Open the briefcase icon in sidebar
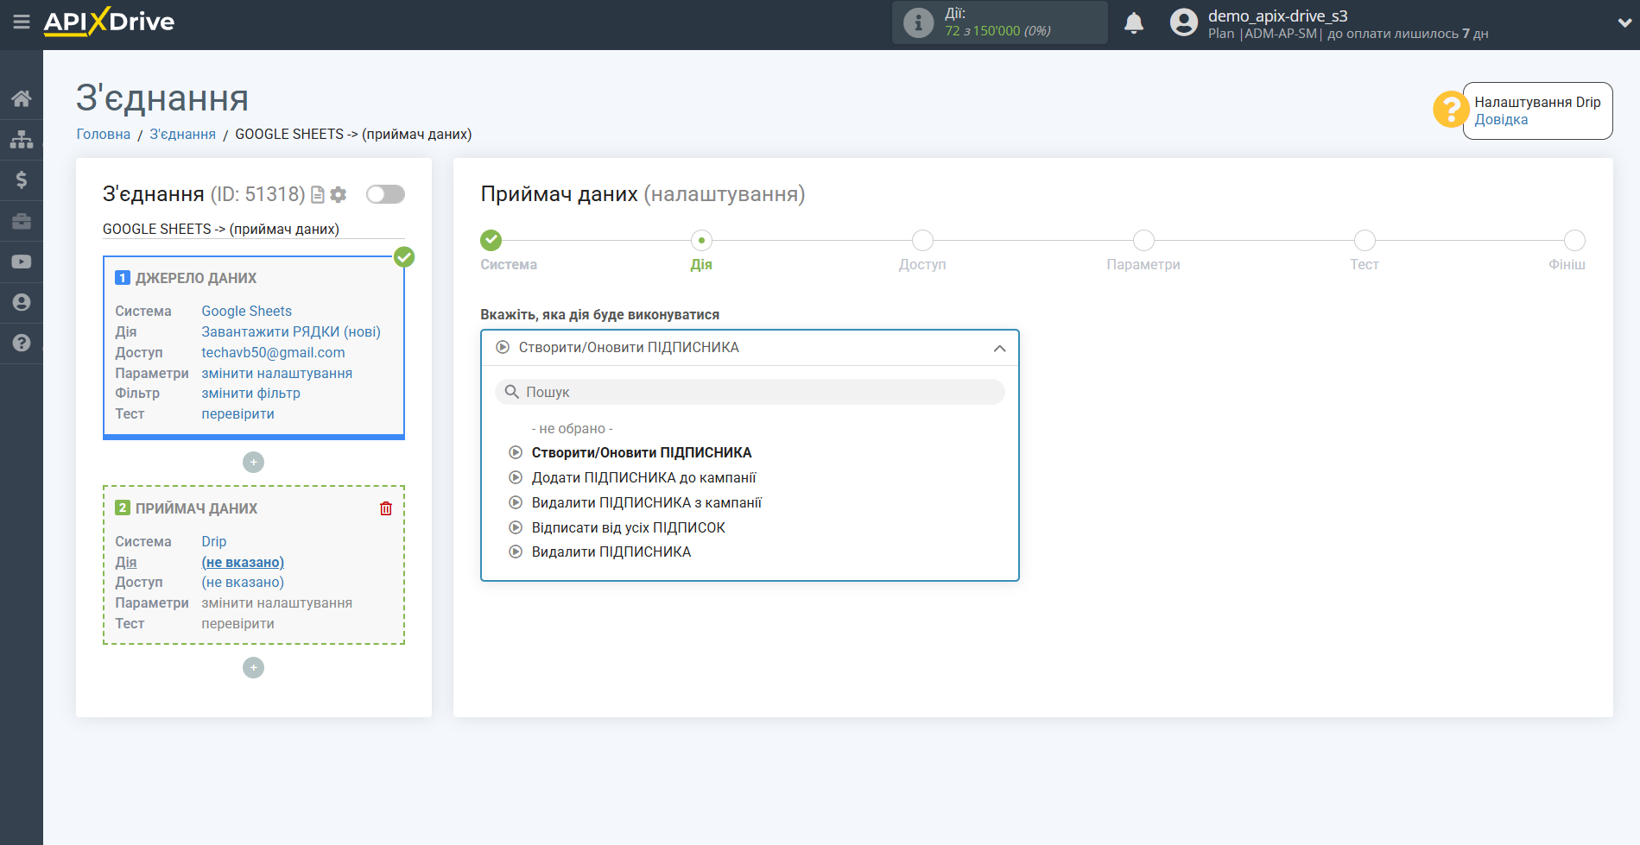 22,221
